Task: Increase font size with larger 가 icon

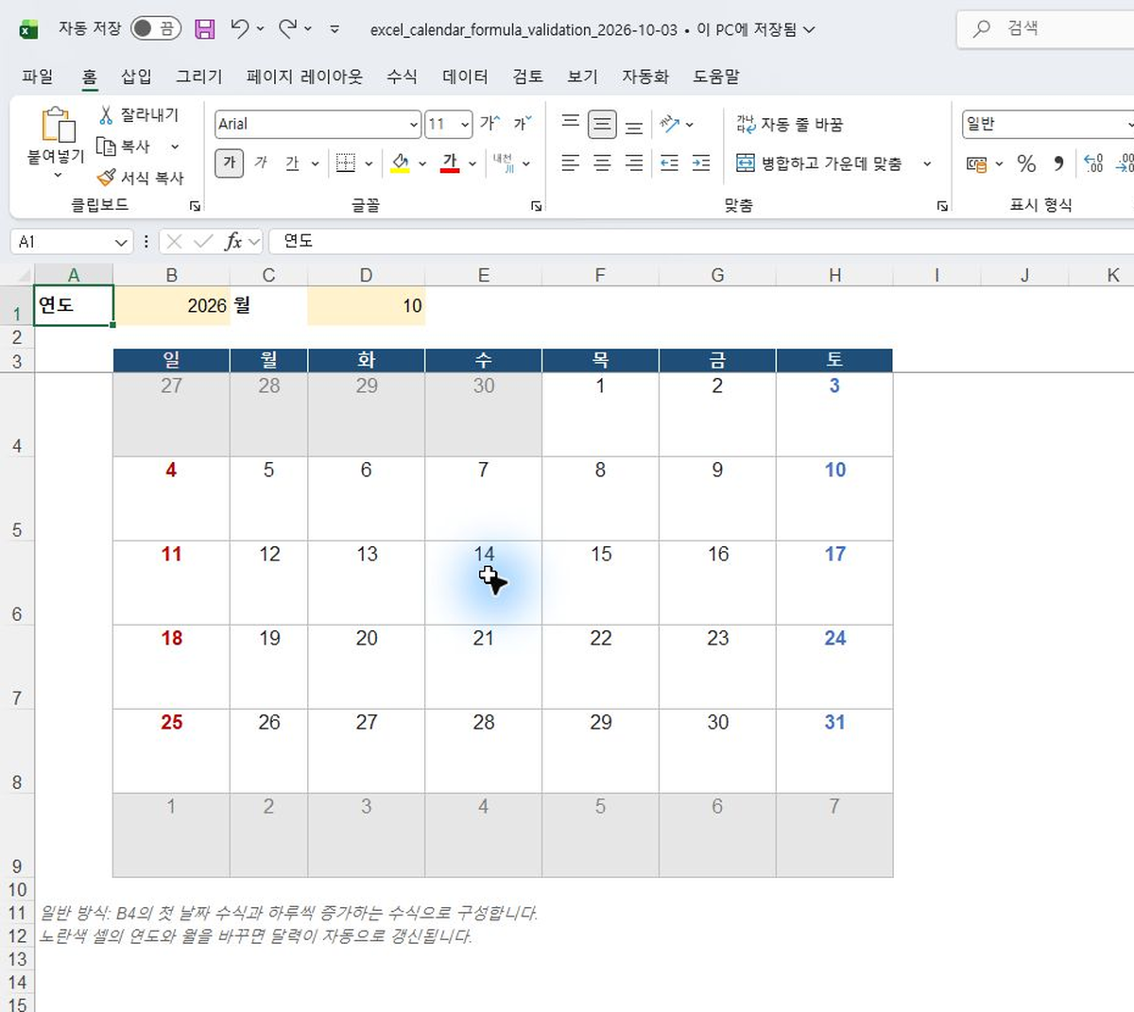Action: [x=490, y=124]
